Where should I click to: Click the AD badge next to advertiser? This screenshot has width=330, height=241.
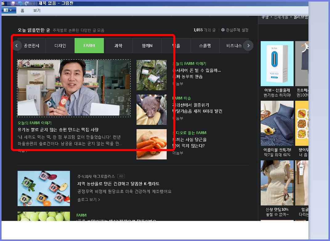[x=121, y=176]
